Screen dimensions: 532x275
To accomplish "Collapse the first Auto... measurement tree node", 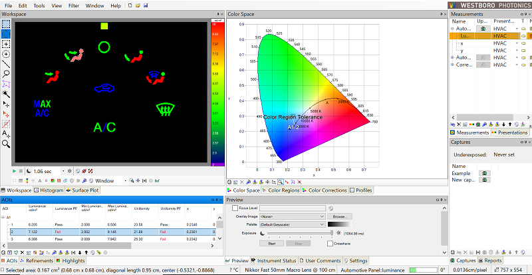I will [452, 29].
